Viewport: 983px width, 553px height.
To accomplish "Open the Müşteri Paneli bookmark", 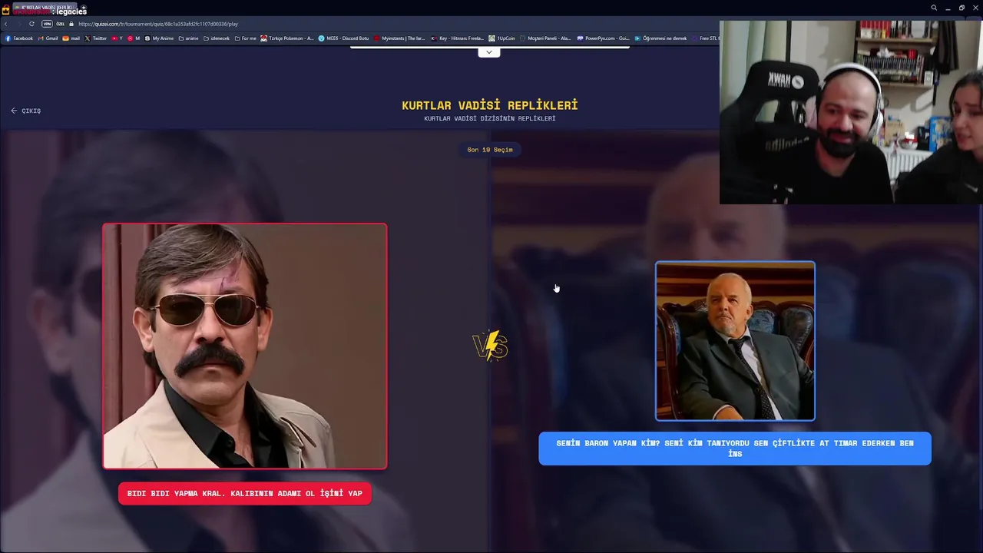I will point(545,38).
